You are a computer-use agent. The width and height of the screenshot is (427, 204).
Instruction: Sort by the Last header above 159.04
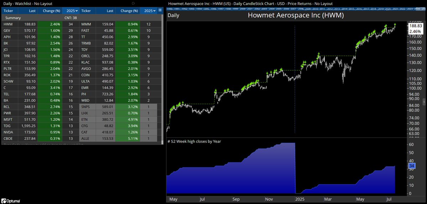pos(105,11)
